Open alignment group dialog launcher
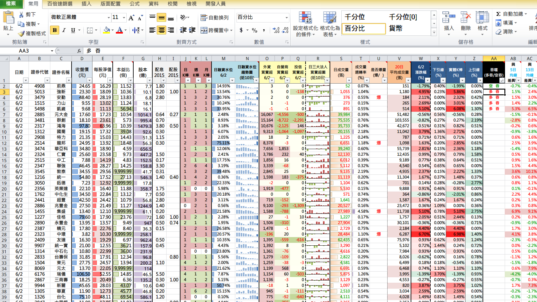Image resolution: width=537 pixels, height=302 pixels. coord(231,42)
